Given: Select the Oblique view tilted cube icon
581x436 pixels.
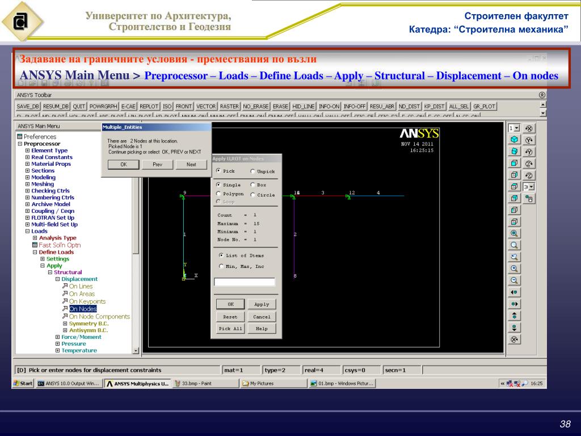Looking at the screenshot, I should coord(514,151).
